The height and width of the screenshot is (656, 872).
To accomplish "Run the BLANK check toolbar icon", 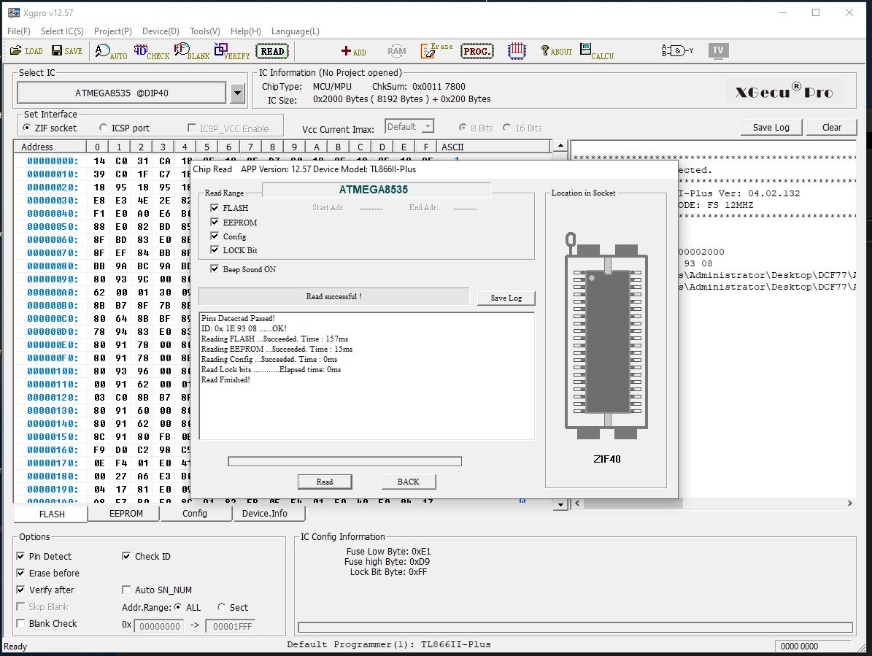I will click(192, 51).
